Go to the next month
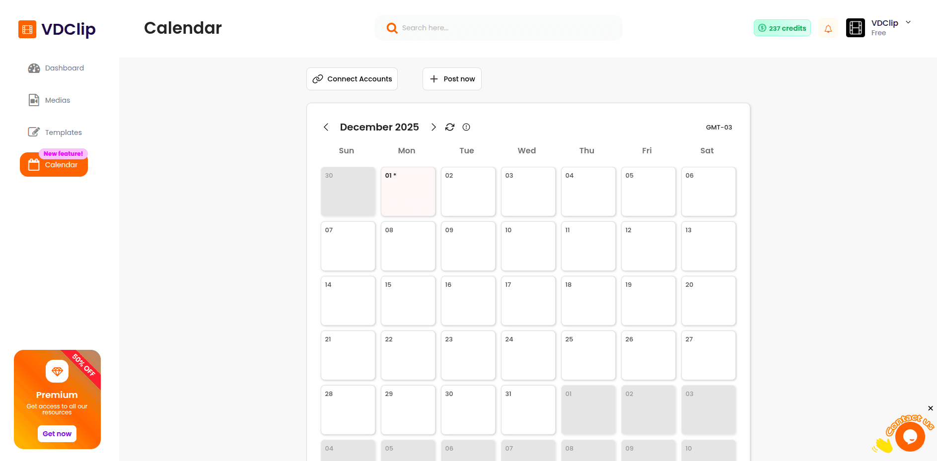This screenshot has width=937, height=461. [x=433, y=127]
